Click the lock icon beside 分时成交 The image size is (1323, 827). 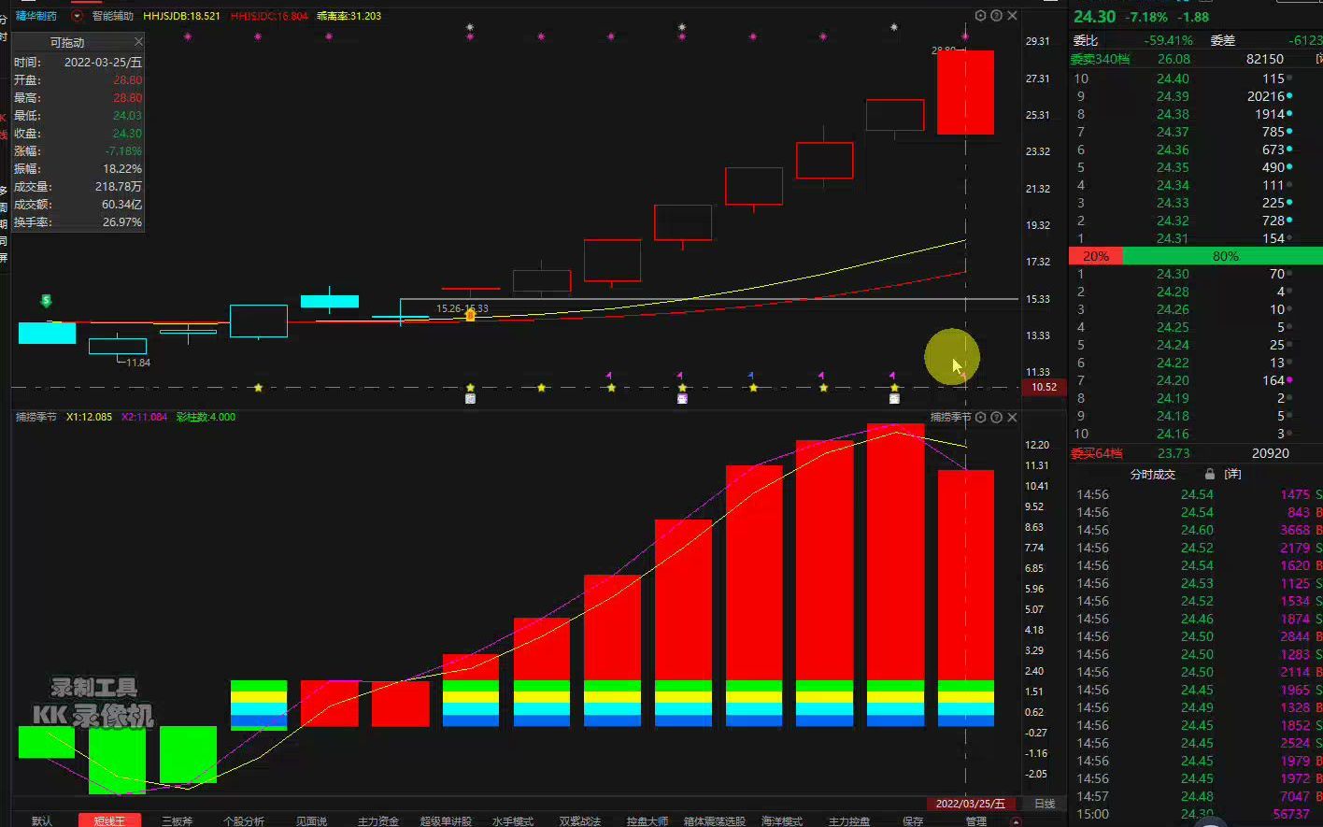[x=1210, y=474]
